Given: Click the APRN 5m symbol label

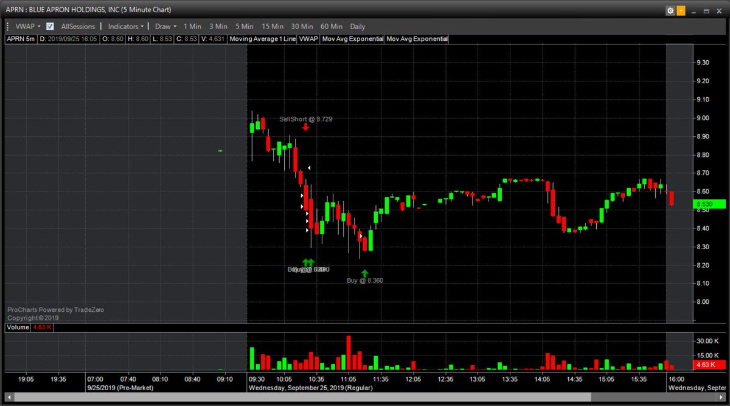Looking at the screenshot, I should [x=21, y=39].
